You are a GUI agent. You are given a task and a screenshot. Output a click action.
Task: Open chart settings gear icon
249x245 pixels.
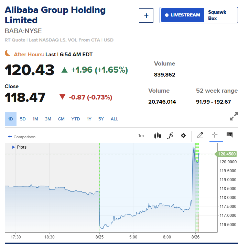point(183,136)
